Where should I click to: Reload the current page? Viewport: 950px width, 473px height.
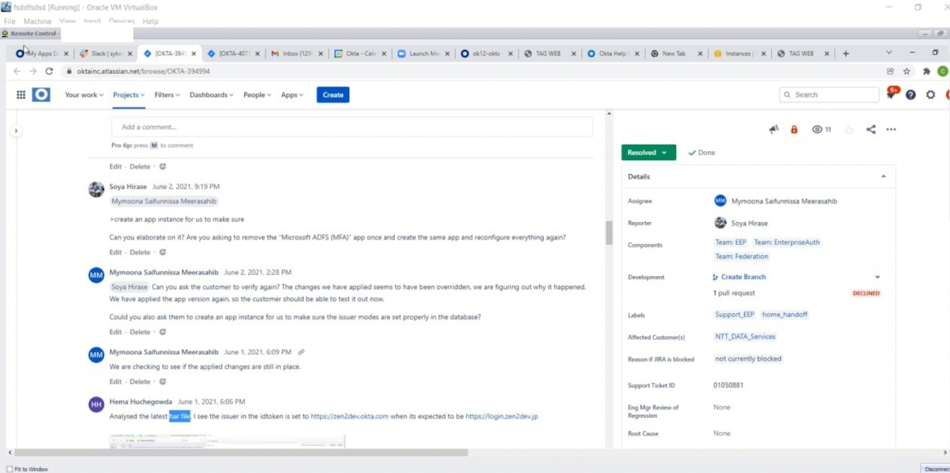click(49, 71)
